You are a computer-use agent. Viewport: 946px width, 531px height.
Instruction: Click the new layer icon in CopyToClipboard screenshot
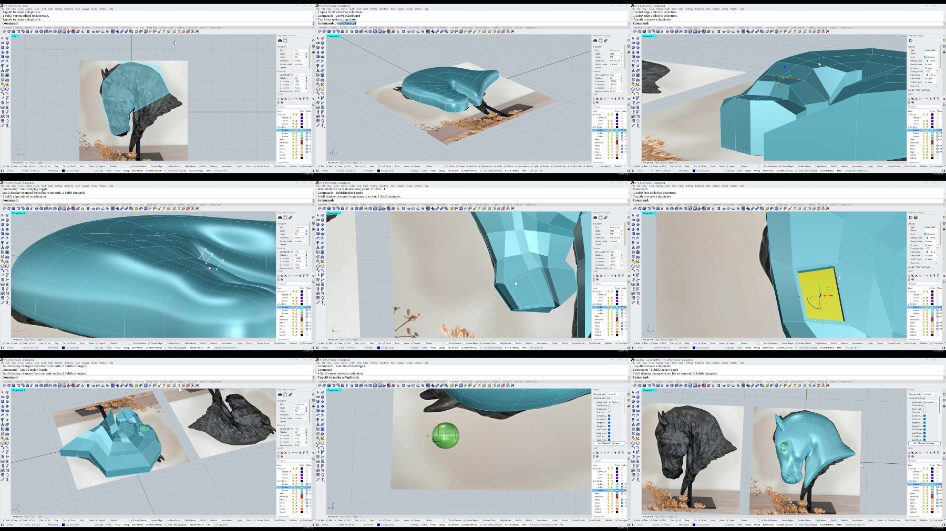coord(595,98)
